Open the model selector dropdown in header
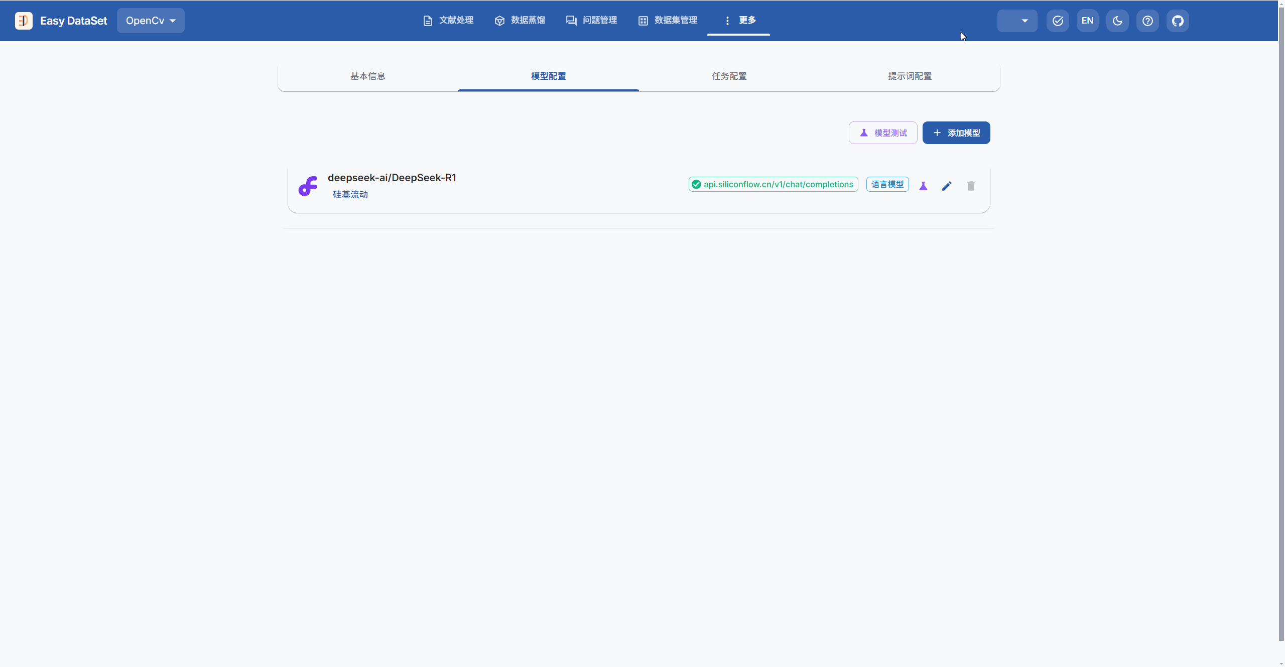The width and height of the screenshot is (1285, 667). coord(1017,21)
